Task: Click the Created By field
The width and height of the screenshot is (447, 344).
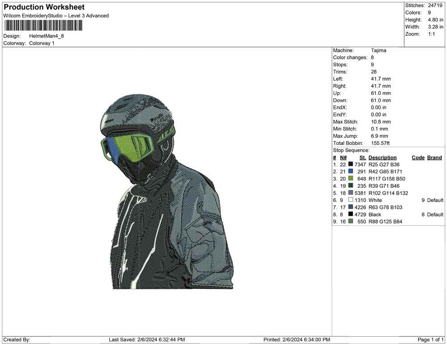Action: point(17,339)
